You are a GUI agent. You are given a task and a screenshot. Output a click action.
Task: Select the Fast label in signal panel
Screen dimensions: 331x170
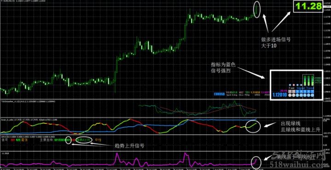[291, 88]
